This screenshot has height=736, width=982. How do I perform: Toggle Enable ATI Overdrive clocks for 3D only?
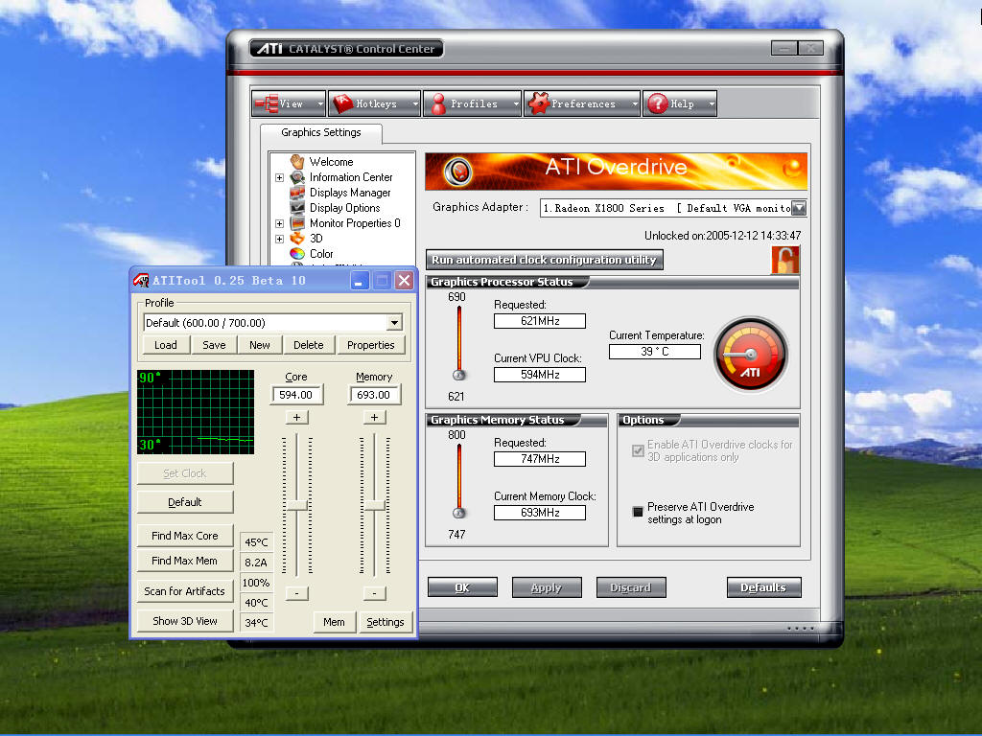638,450
